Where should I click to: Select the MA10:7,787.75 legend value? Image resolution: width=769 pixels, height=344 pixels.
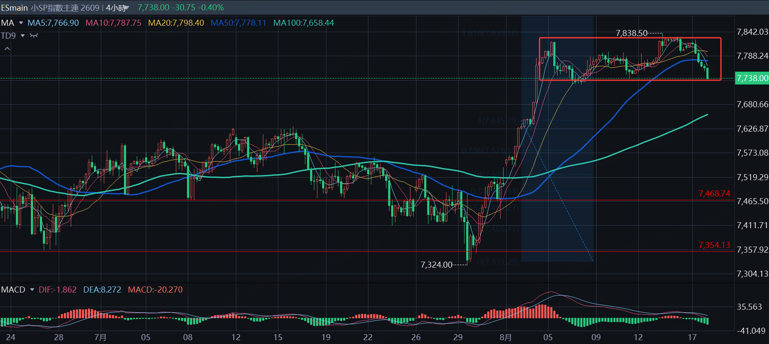(x=113, y=23)
